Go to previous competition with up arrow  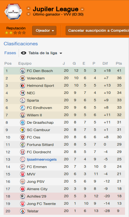point(29,8)
